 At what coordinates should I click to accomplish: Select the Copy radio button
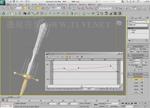pyautogui.click(x=135, y=52)
